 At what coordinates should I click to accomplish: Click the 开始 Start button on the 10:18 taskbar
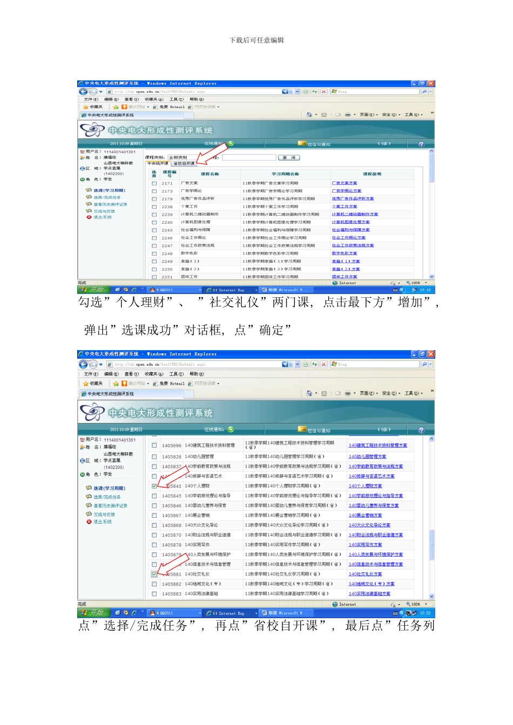pos(93,290)
